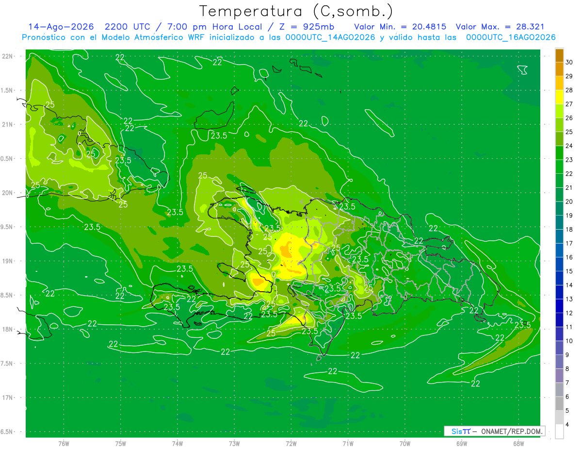Viewport: 582px width, 450px height.
Task: Click the "18N" latitude axis label
Action: (7, 329)
